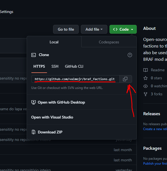Image resolution: width=167 pixels, height=171 pixels.
Task: Open the repository Settings tab
Action: [x=7, y=12]
